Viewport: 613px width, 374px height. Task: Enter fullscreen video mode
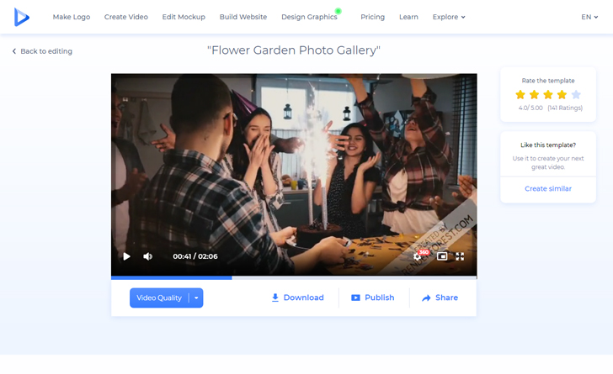pyautogui.click(x=460, y=256)
